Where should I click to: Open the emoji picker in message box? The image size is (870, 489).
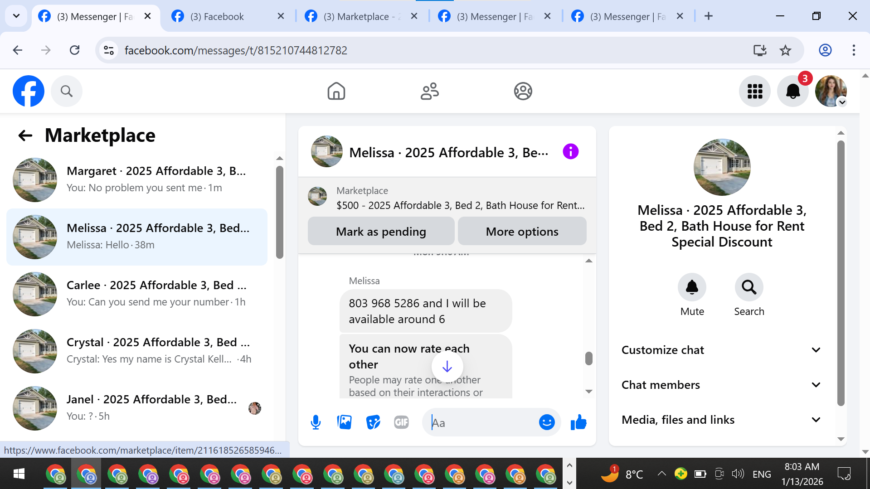pyautogui.click(x=547, y=422)
